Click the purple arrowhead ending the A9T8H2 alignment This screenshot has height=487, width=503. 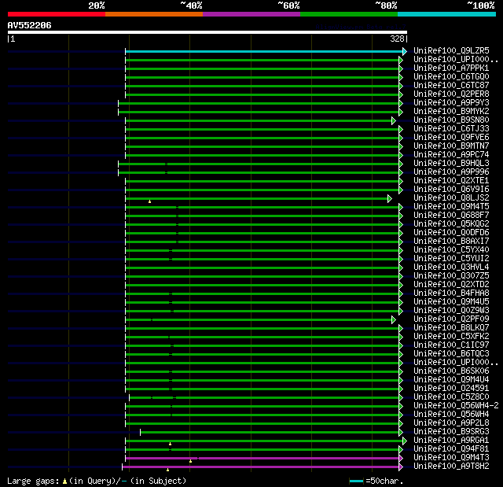(x=401, y=467)
